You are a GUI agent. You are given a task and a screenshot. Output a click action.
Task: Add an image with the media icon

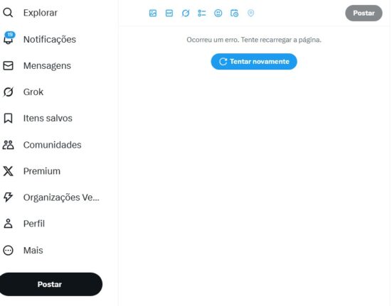[x=153, y=13]
